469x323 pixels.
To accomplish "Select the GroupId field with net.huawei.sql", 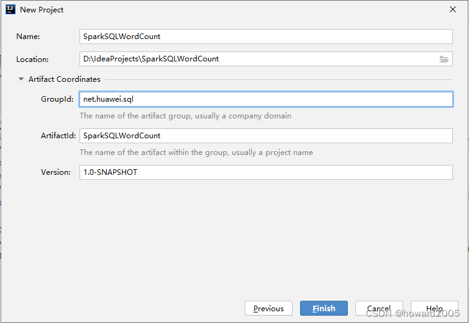I will [x=266, y=99].
